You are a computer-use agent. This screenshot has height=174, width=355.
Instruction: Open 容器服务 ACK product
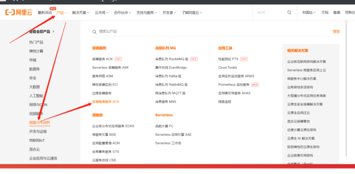(x=102, y=59)
